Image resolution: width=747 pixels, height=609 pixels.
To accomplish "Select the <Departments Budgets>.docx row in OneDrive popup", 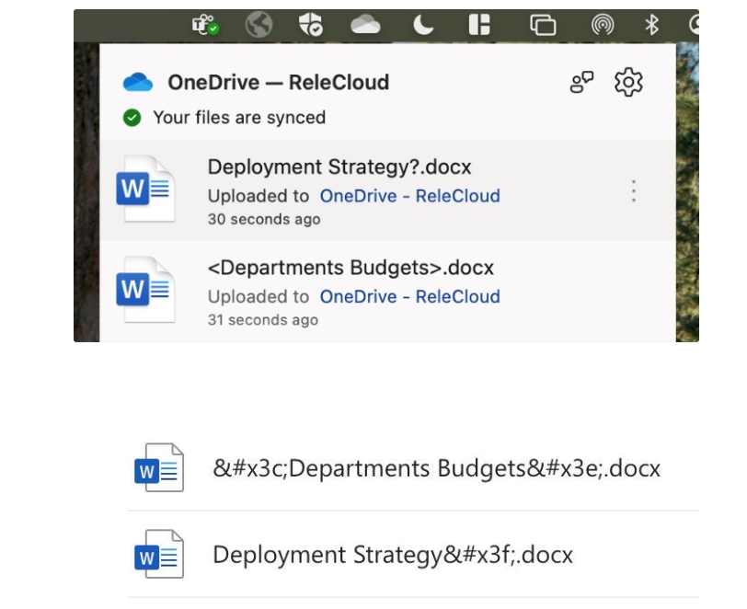I will (386, 291).
